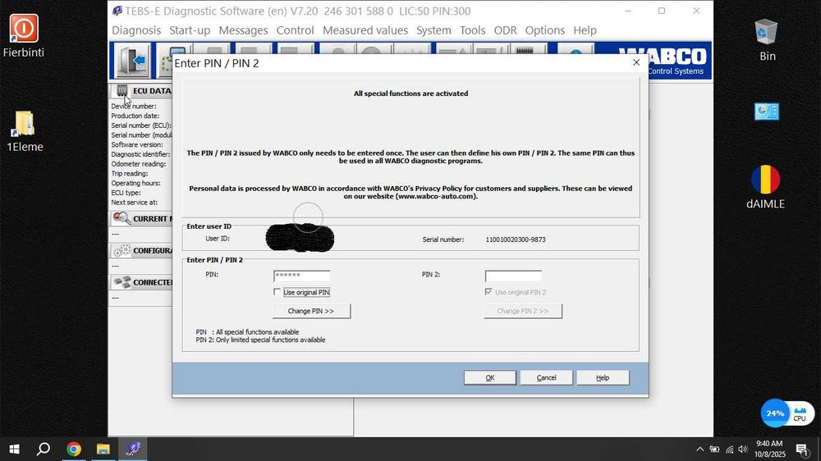Click the 'Operating hours:' label
821x461 pixels.
click(135, 183)
